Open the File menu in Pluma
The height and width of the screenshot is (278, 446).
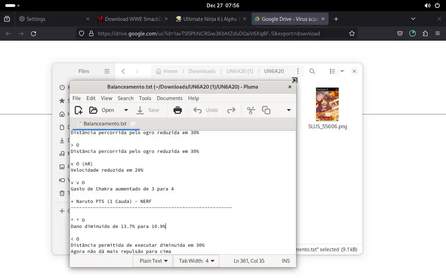[x=76, y=98]
